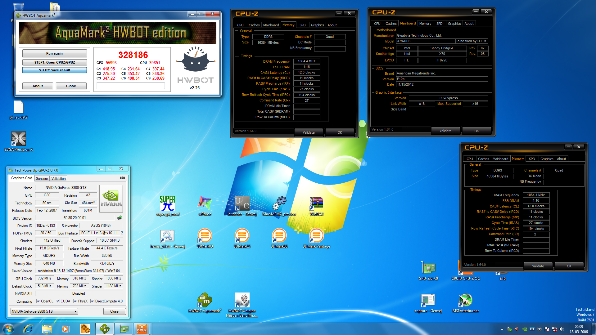Viewport: 596px width, 335px height.
Task: Open hexus_pifast - Genvej shortcut
Action: click(168, 239)
